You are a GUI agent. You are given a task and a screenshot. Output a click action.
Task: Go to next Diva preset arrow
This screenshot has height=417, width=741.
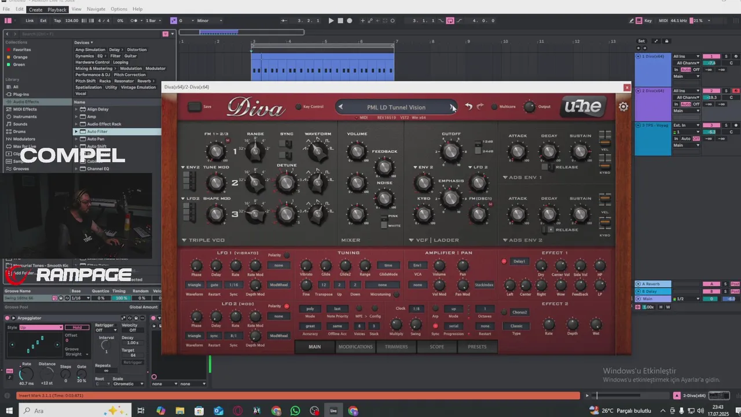click(452, 107)
